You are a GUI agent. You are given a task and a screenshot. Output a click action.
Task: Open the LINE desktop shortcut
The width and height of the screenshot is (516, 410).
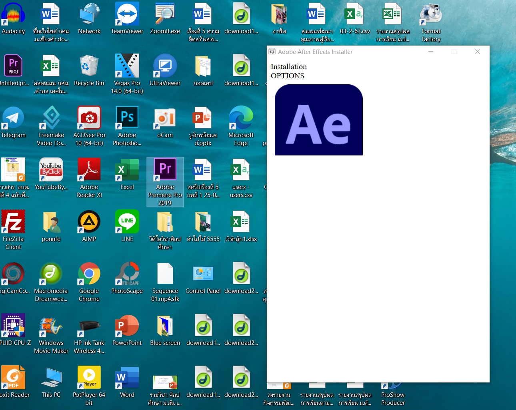point(127,226)
